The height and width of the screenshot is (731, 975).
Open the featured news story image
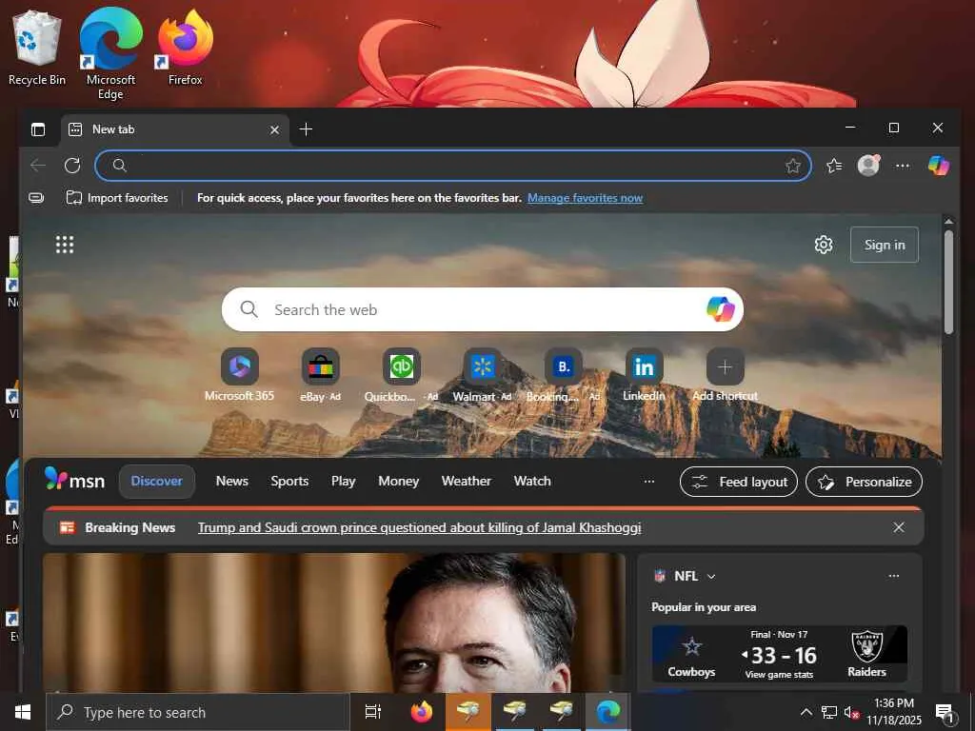pos(334,622)
